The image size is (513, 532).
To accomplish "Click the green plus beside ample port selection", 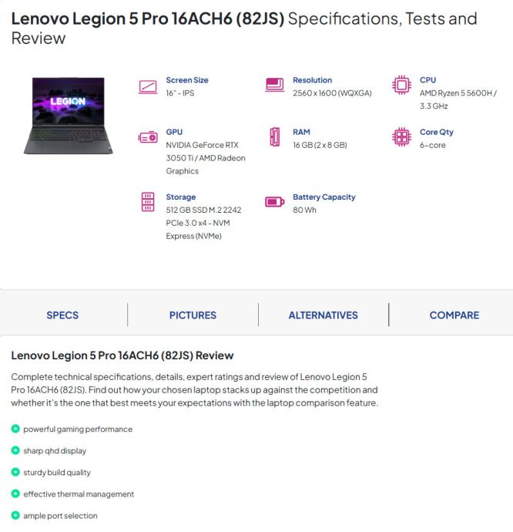I will click(x=15, y=516).
